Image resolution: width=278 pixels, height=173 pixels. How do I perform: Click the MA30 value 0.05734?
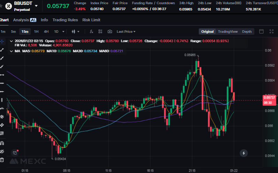[91, 51]
